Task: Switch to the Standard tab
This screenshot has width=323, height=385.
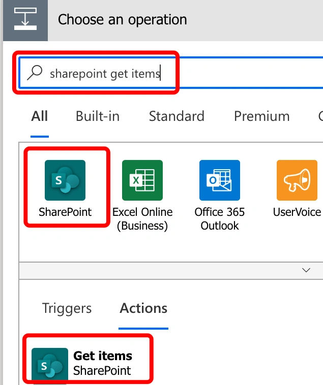Action: coord(177,116)
